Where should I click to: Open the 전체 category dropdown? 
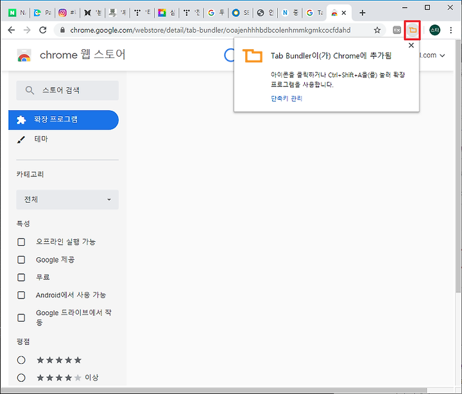[x=67, y=200]
